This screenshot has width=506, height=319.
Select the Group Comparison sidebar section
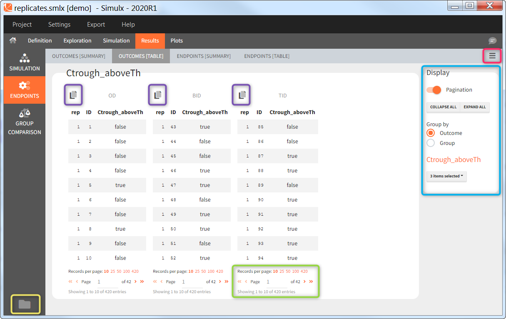pyautogui.click(x=25, y=122)
